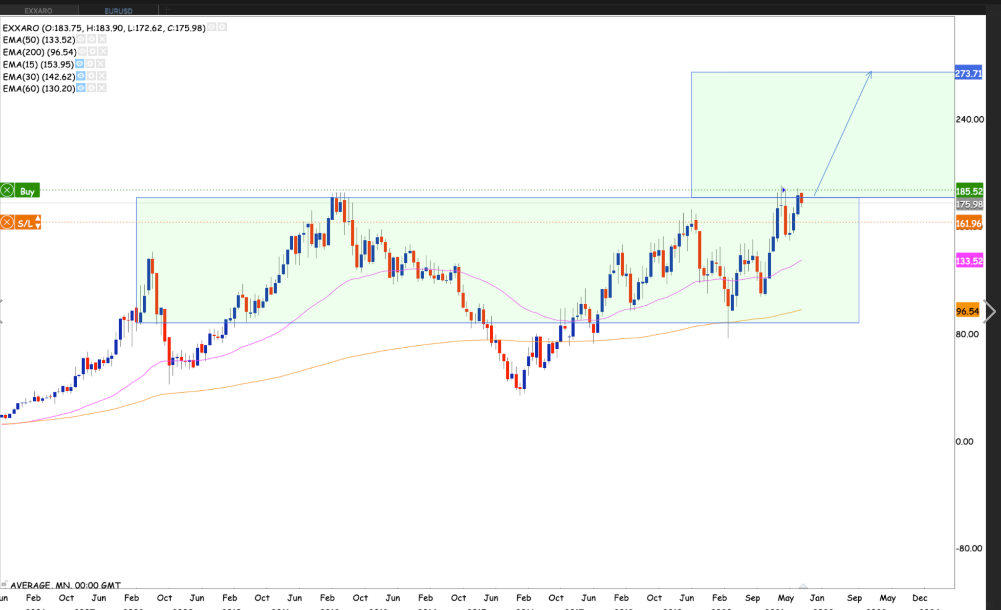1001x610 pixels.
Task: Open settings gear for EMA(30) indicator
Action: [91, 76]
